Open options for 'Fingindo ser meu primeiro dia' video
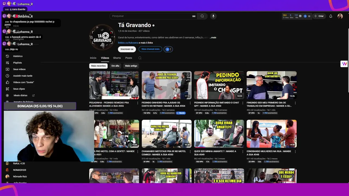 pos(295,103)
